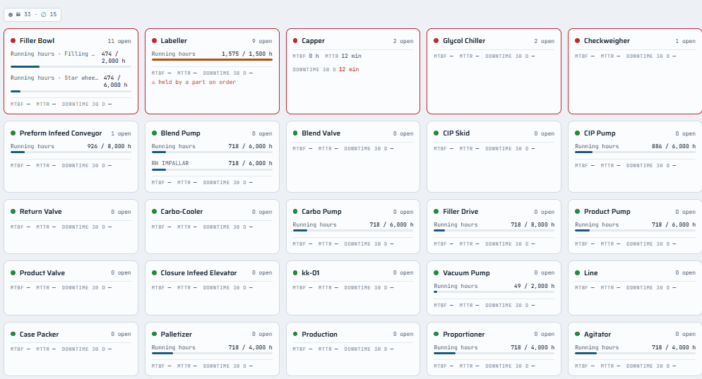This screenshot has height=379, width=702.
Task: Click the Proportioner running hours progress bar
Action: pos(494,353)
